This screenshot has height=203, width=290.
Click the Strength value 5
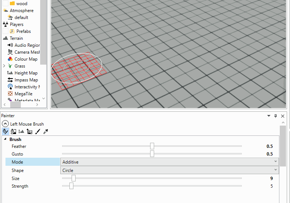click(271, 186)
